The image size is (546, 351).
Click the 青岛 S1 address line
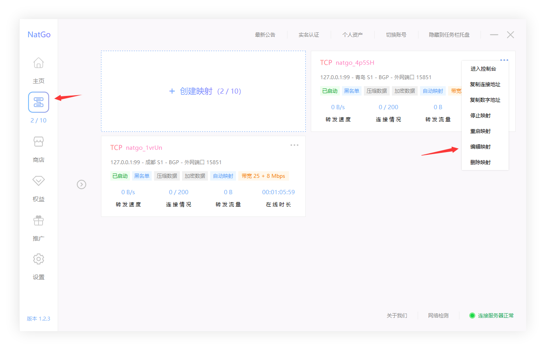tap(376, 77)
